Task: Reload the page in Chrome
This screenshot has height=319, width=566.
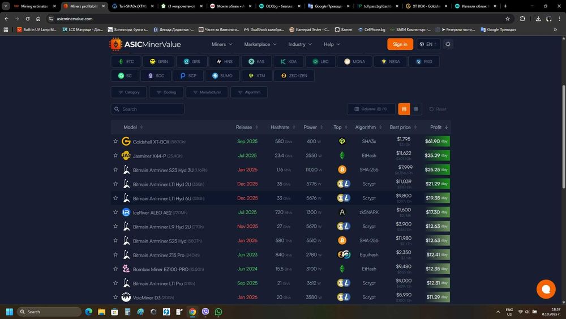Action: click(x=27, y=19)
